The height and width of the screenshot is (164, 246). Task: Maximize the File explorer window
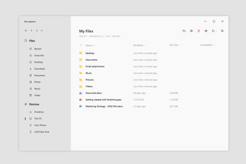(214, 21)
